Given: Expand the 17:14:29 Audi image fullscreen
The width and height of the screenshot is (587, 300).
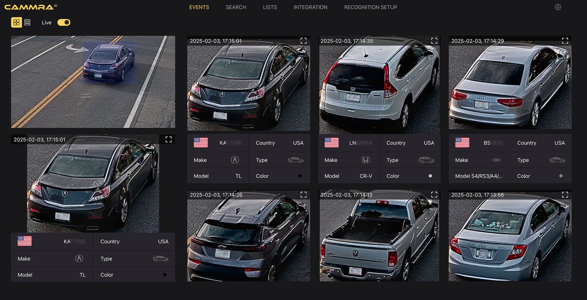Looking at the screenshot, I should tap(565, 41).
